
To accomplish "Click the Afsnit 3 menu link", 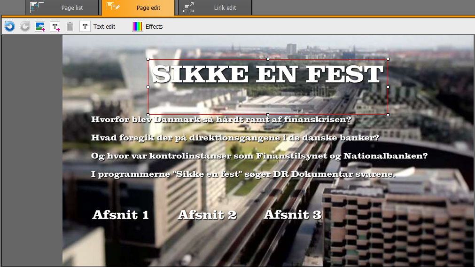I will [293, 214].
